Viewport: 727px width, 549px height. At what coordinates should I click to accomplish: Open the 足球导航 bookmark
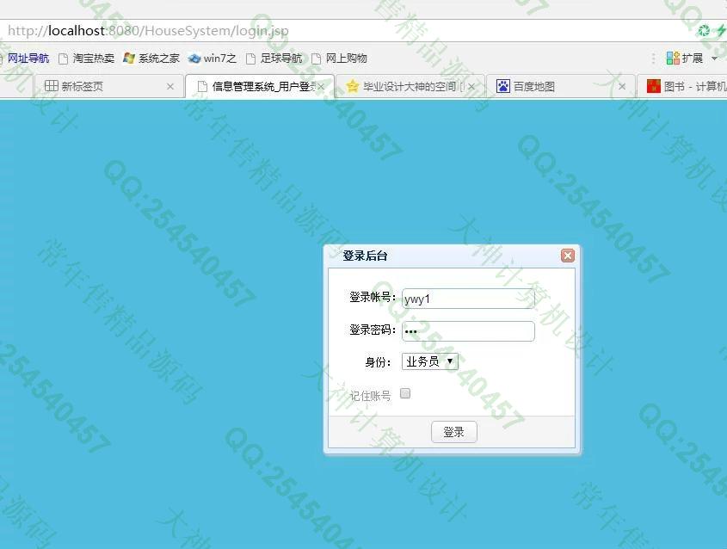point(274,58)
